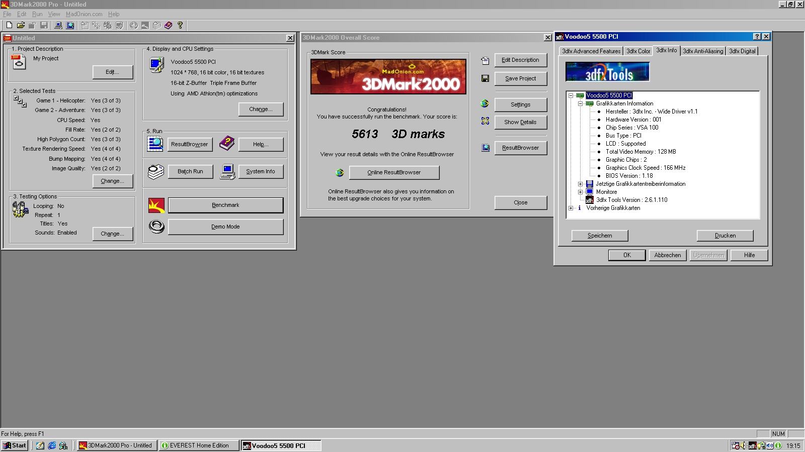Click Online ResultBrowser button
Viewport: 805px width, 452px height.
[x=394, y=172]
